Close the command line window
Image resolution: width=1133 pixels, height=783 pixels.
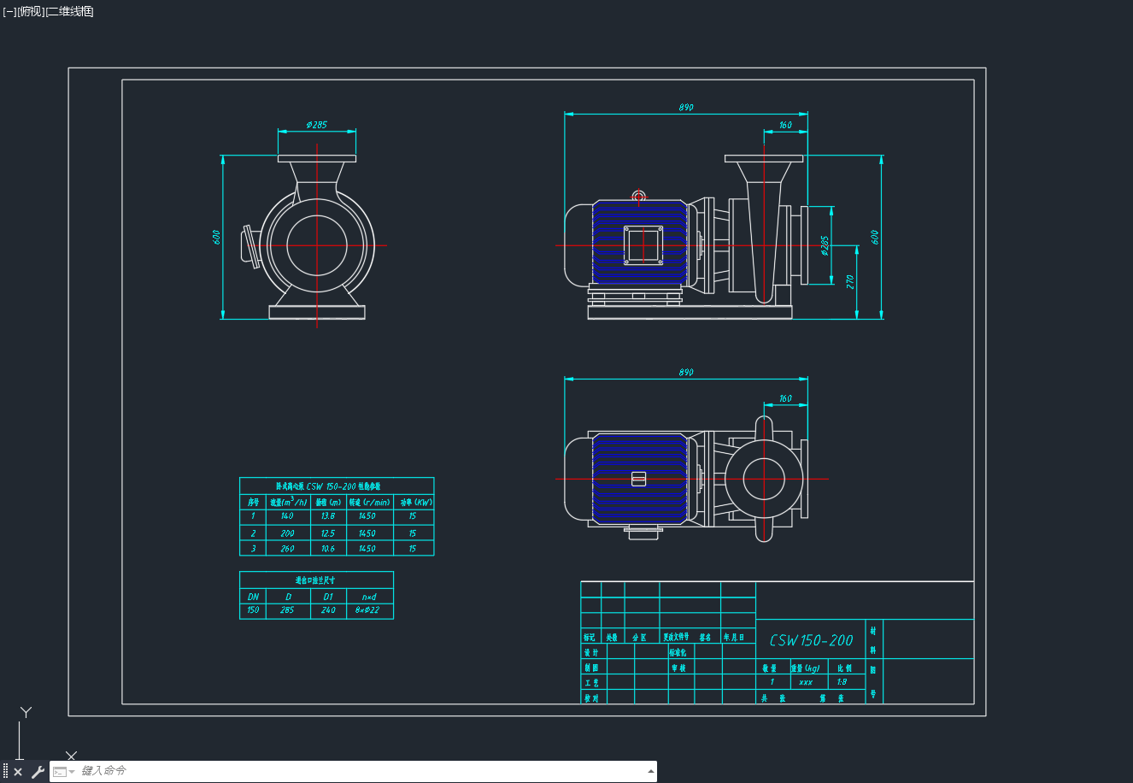(x=18, y=772)
